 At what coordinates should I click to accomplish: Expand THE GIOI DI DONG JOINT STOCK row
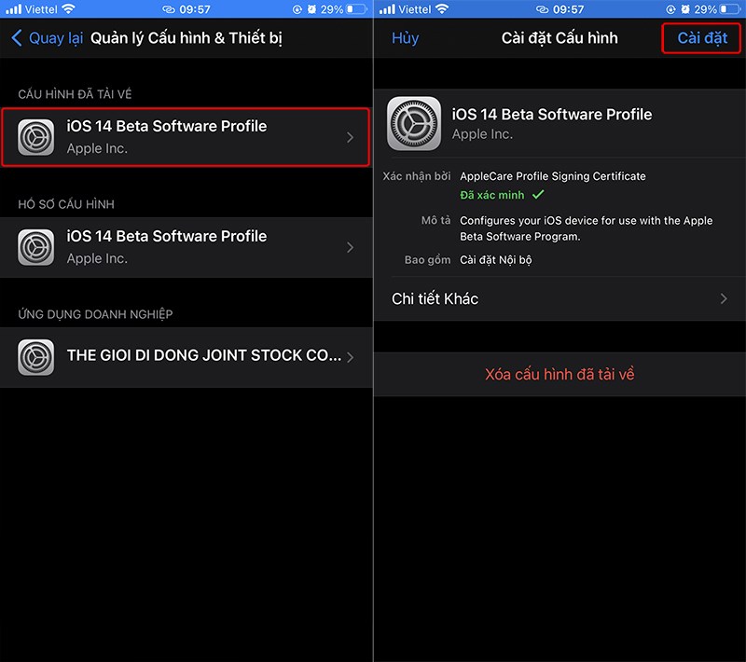(x=350, y=356)
